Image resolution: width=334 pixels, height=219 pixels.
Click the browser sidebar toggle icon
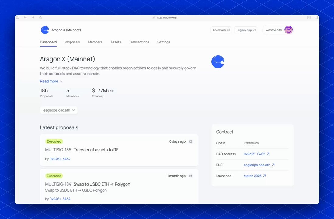tap(18, 17)
